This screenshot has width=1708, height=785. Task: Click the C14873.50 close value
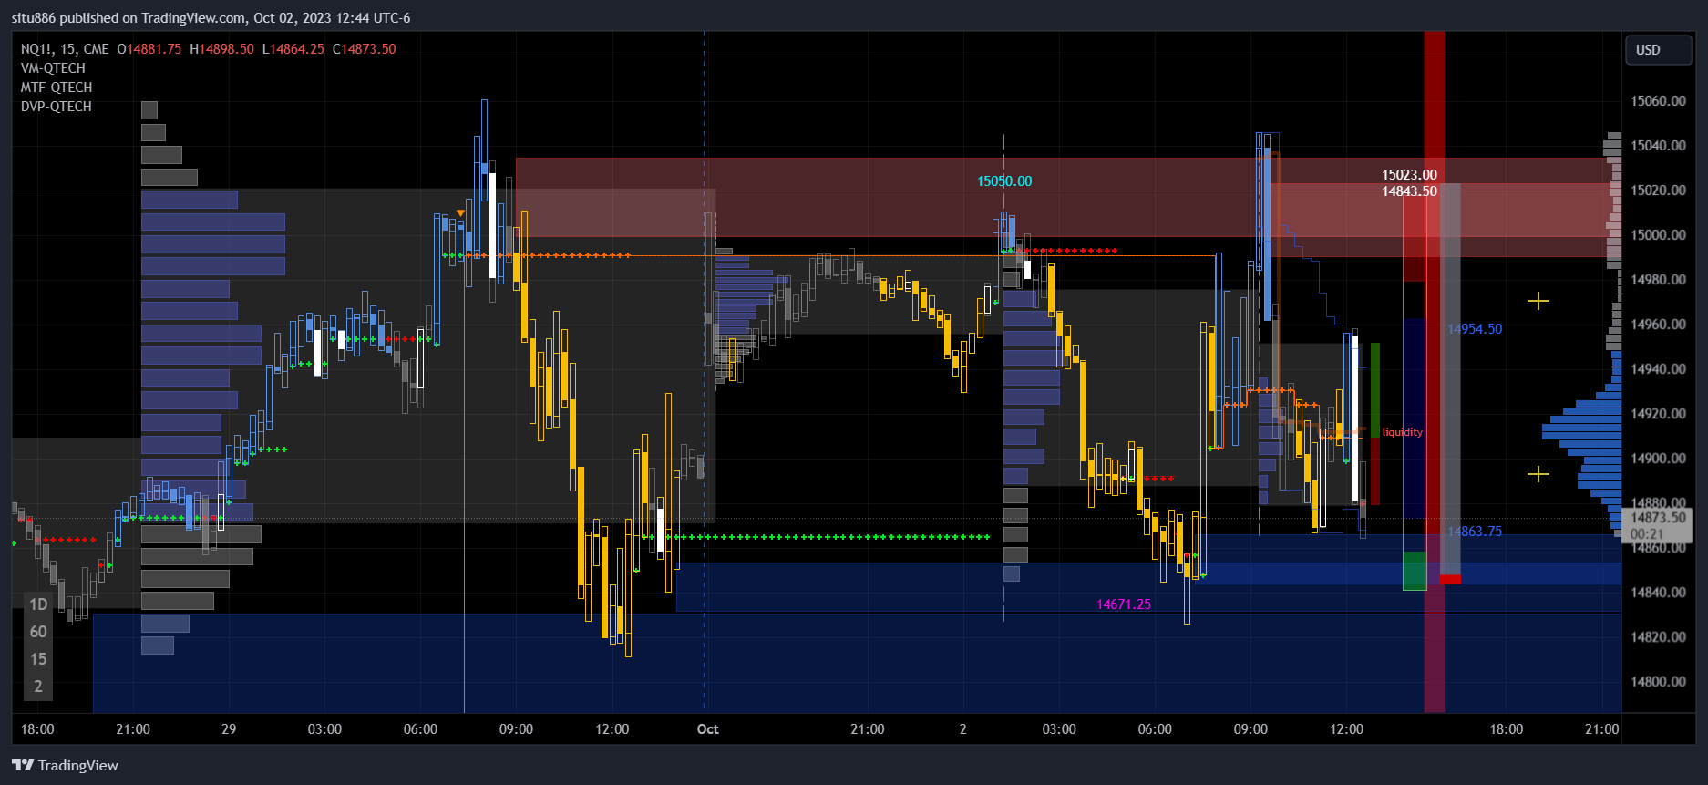365,49
